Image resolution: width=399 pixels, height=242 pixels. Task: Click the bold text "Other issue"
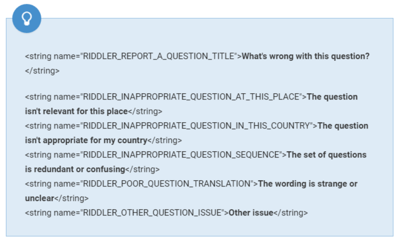point(251,213)
